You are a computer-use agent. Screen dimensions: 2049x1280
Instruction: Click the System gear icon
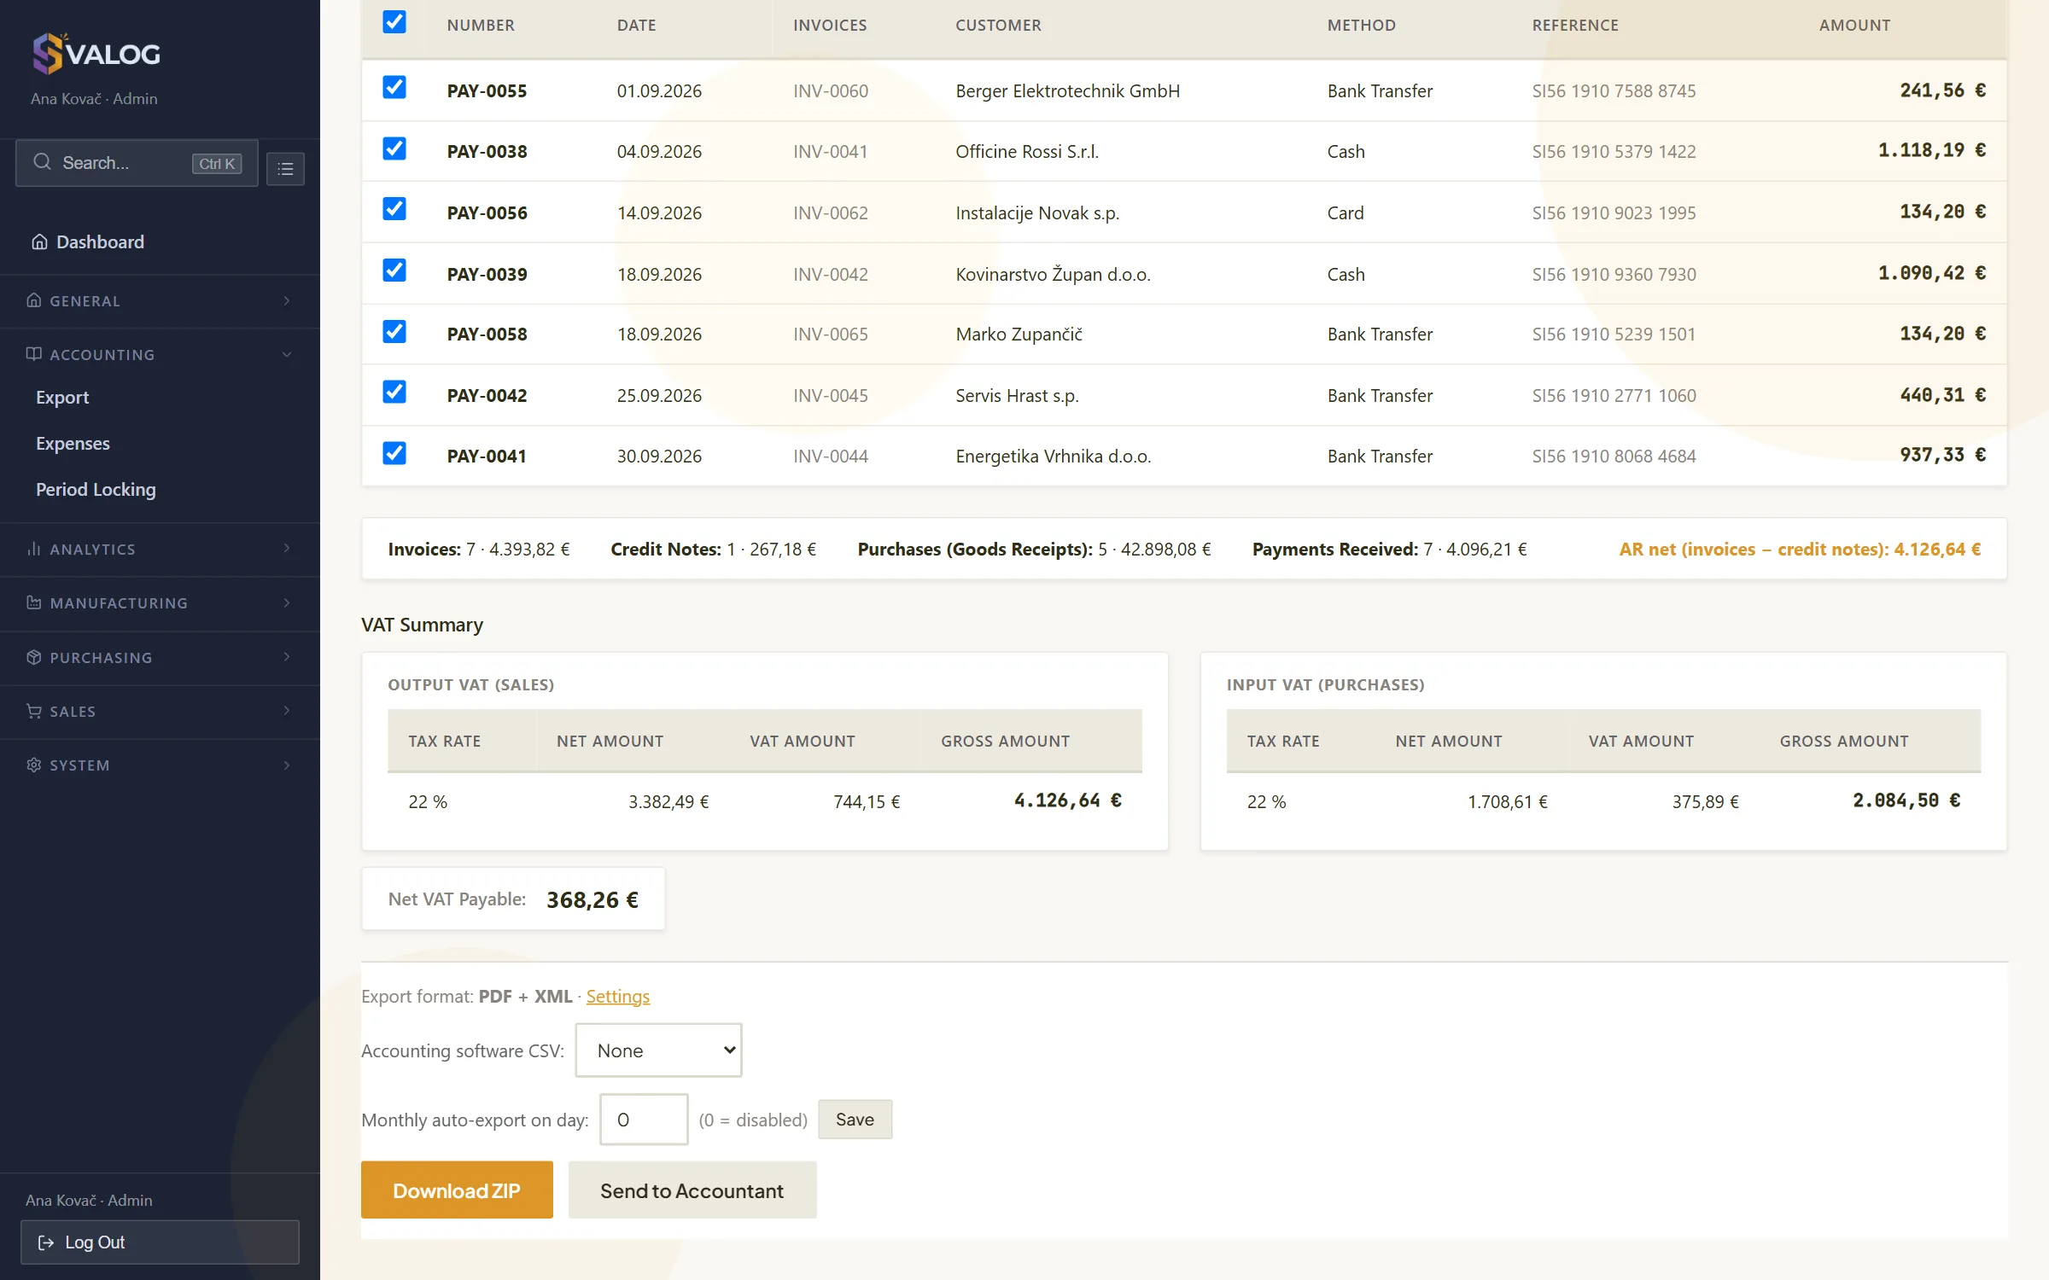tap(34, 765)
